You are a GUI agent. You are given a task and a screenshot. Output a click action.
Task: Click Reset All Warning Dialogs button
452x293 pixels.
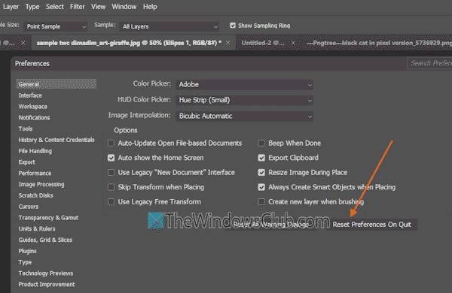(x=271, y=225)
